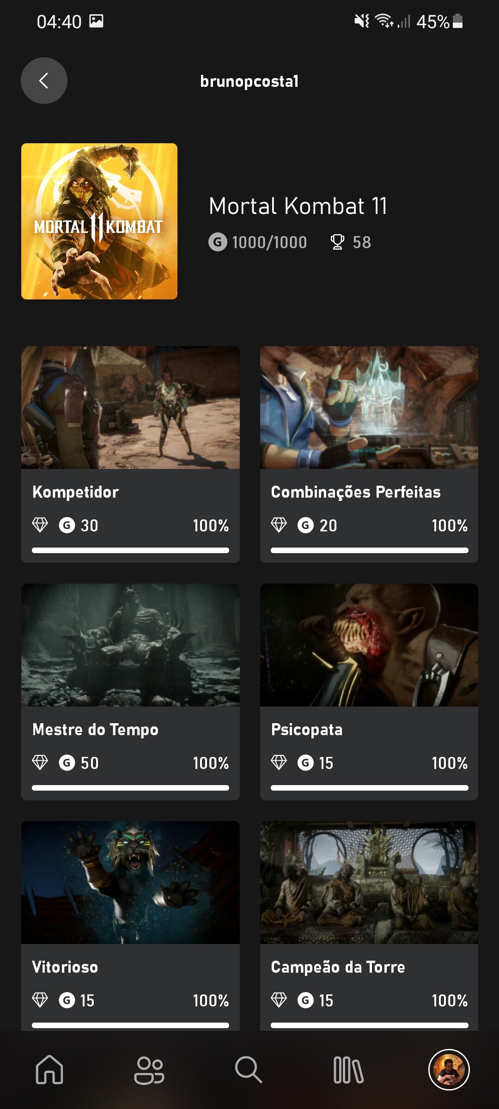Open the Library tab icon
This screenshot has width=499, height=1109.
coord(348,1069)
